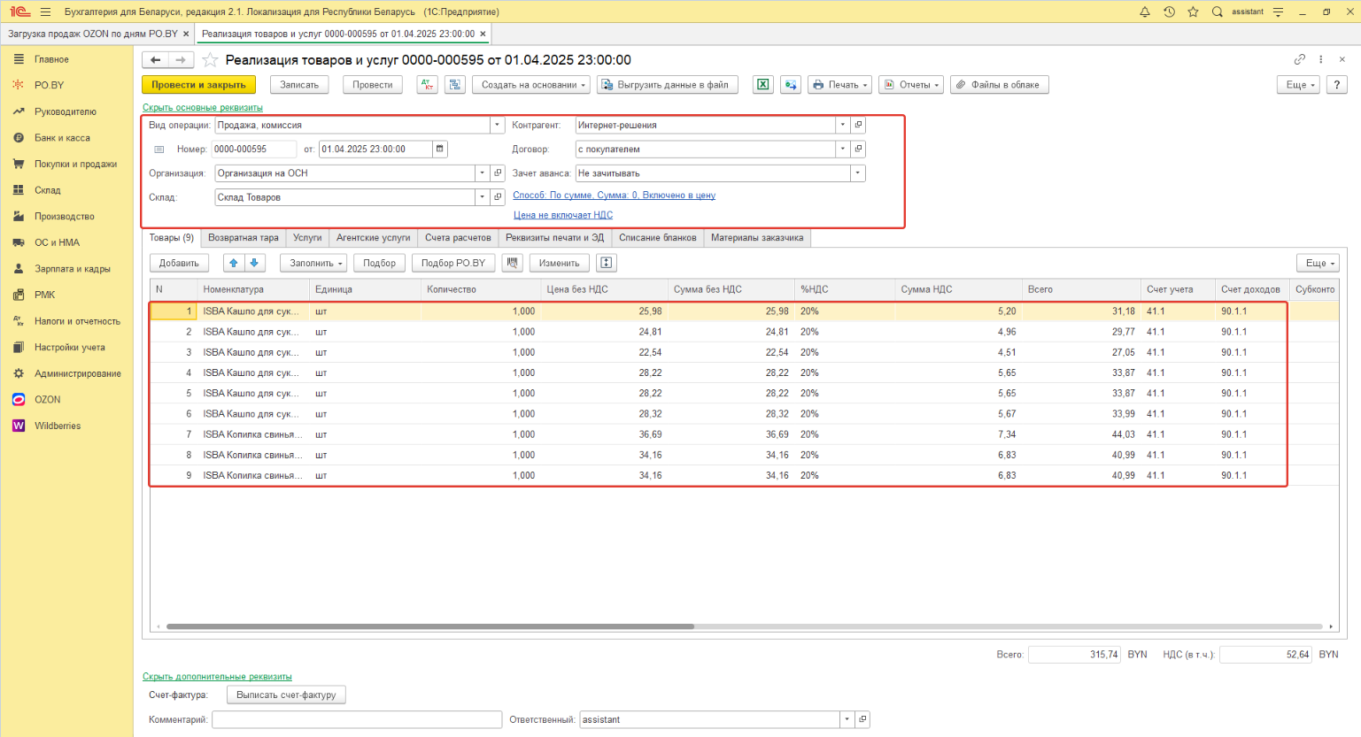Move table row up arrow

(x=233, y=263)
